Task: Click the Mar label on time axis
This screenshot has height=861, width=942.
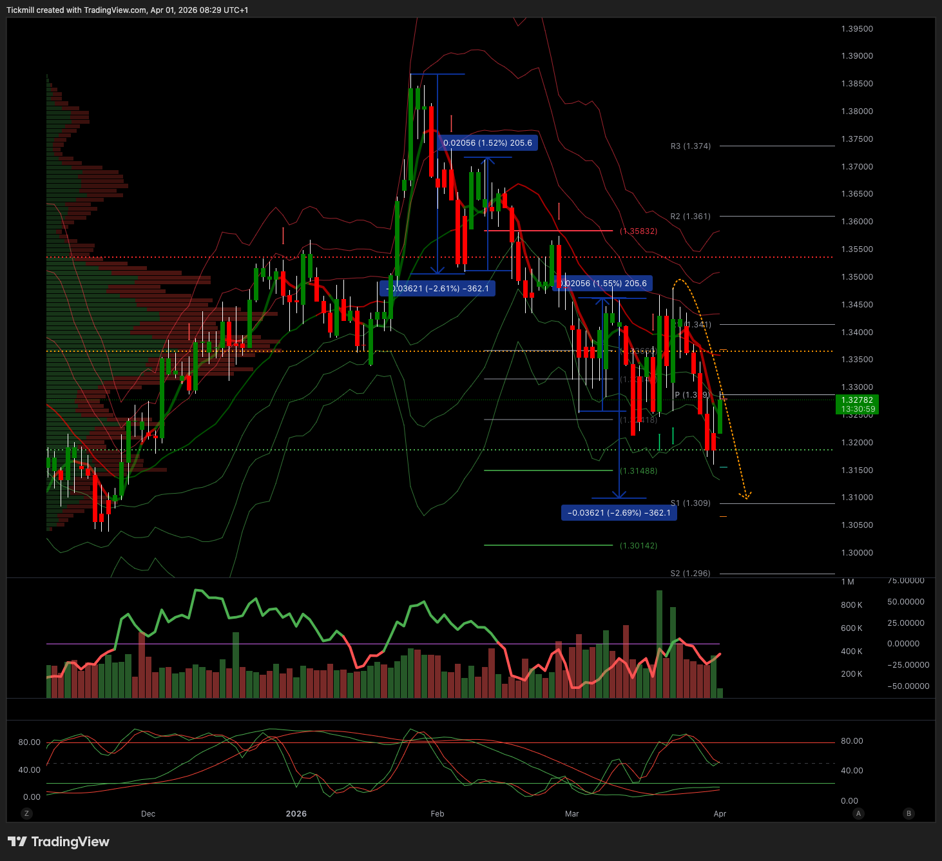Action: 572,814
